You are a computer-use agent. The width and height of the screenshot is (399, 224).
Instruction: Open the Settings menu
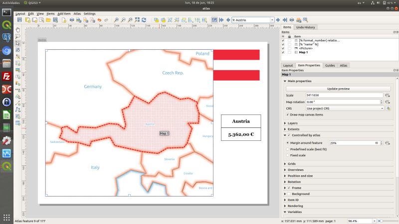[x=90, y=14]
